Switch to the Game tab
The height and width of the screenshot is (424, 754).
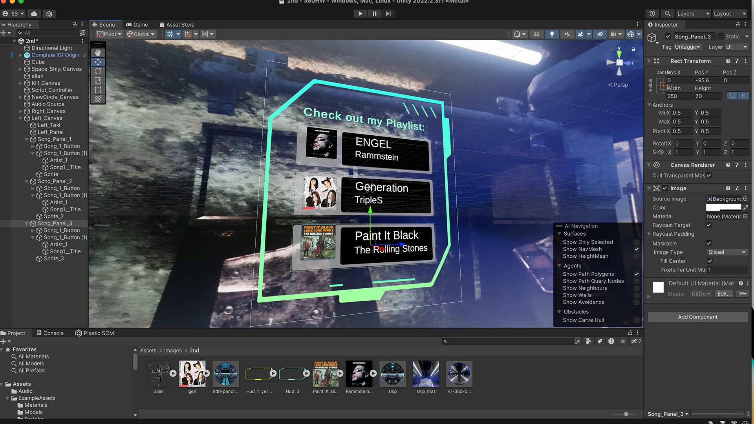click(x=137, y=25)
